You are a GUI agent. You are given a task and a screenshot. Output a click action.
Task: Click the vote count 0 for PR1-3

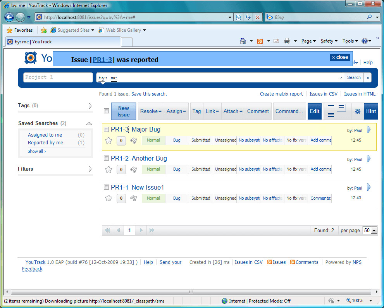pyautogui.click(x=121, y=141)
